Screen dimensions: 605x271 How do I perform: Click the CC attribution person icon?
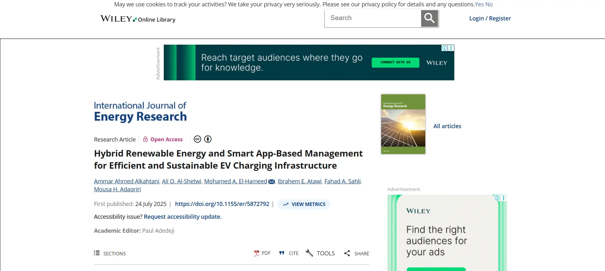[208, 139]
